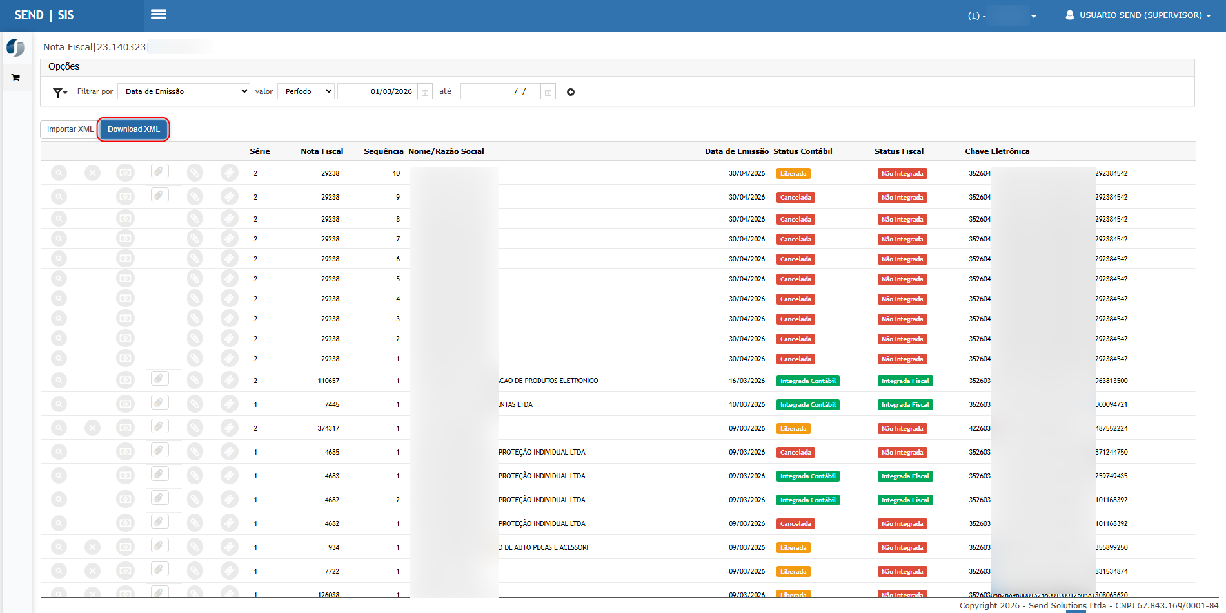Click the Importar XML button
The image size is (1226, 613).
pyautogui.click(x=70, y=129)
